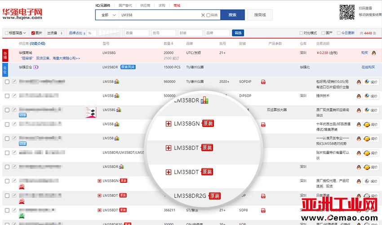
Task: QQ chat icon in 包好用 row
Action: click(359, 82)
